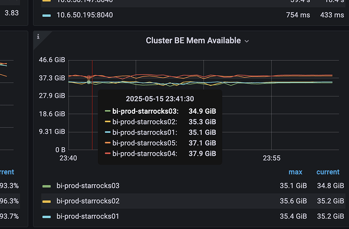
Task: Click the blue bi-prod-starrocks01 legend color swatch
Action: point(47,217)
